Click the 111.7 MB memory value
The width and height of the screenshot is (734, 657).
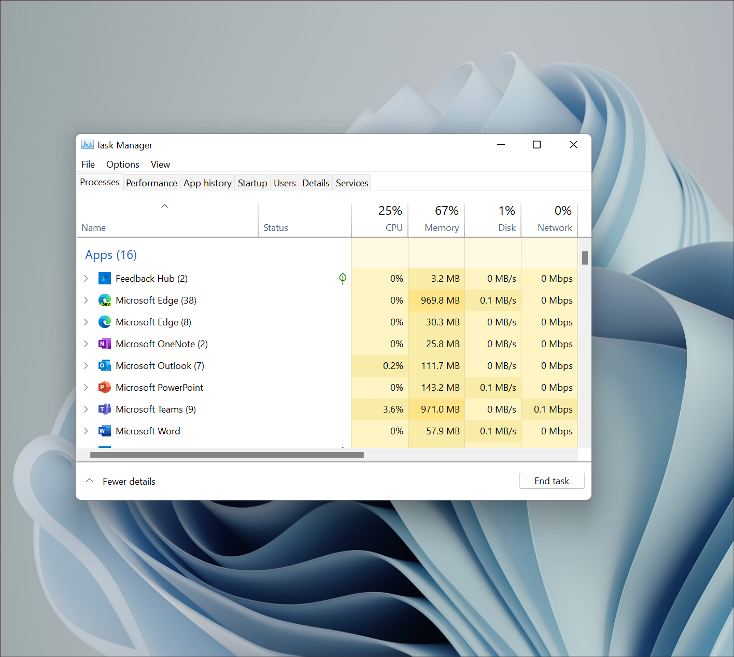click(x=440, y=366)
